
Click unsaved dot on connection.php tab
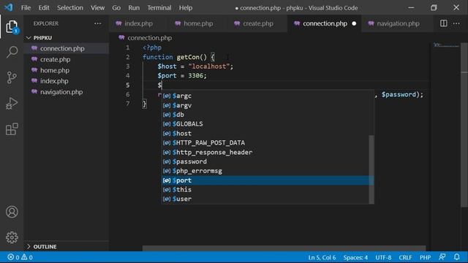click(354, 23)
